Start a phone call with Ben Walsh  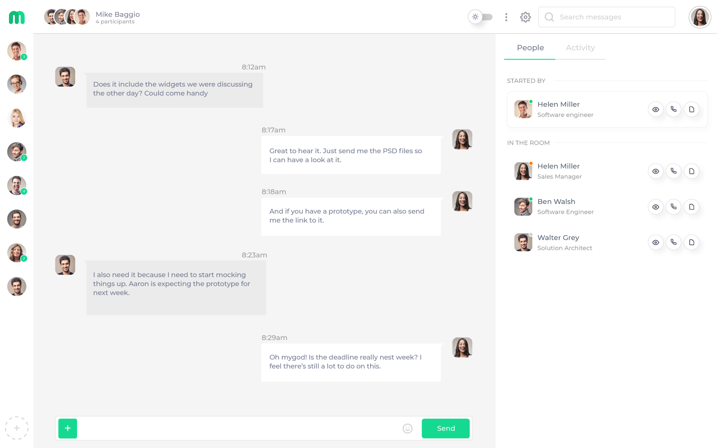point(674,207)
